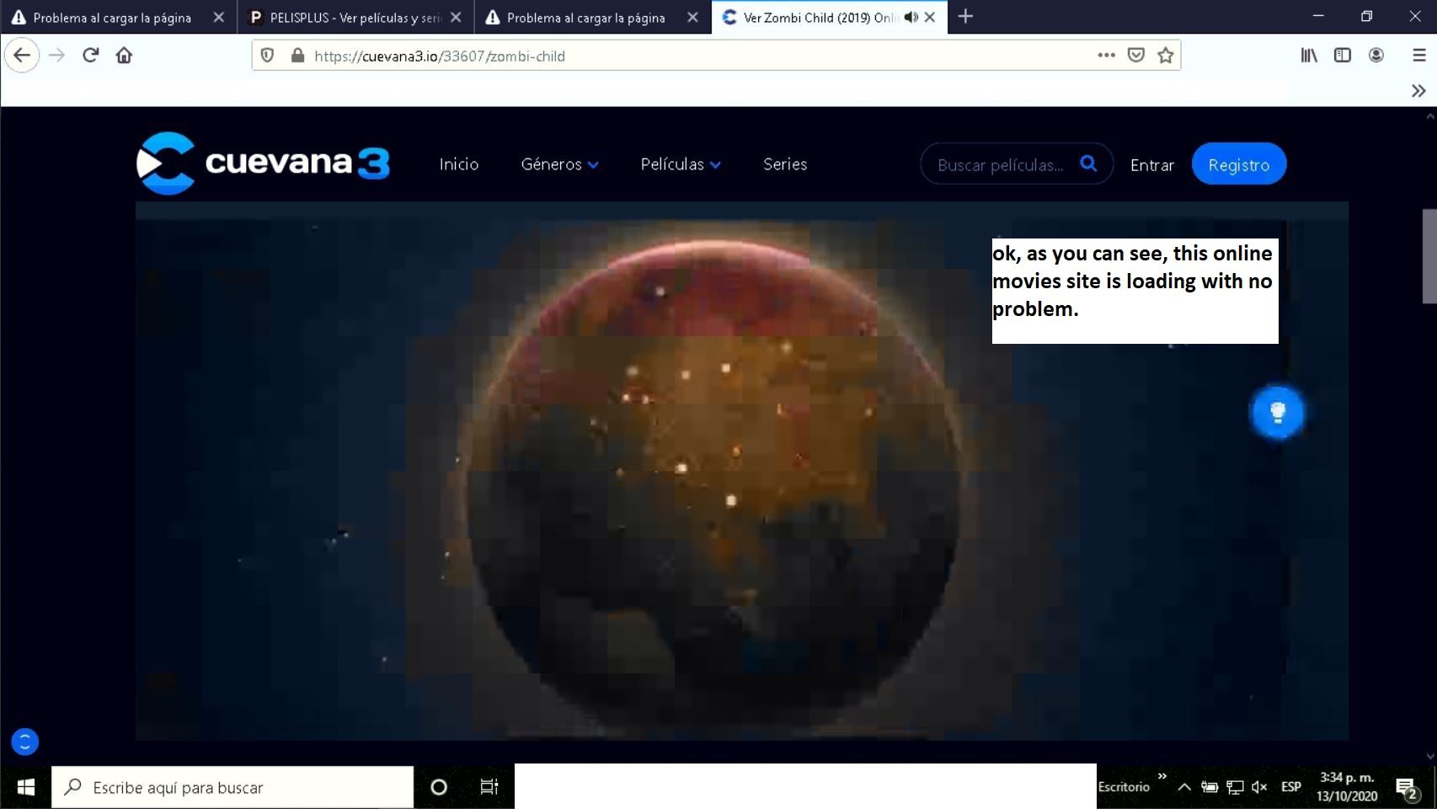
Task: Open the battery status icon
Action: tap(1210, 787)
